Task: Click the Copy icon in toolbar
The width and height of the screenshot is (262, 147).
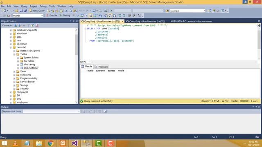Action: (x=71, y=11)
